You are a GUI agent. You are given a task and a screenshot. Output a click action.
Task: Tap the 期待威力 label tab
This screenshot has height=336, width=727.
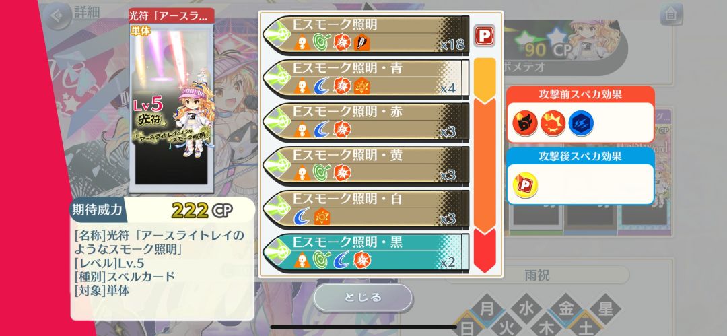pyautogui.click(x=98, y=210)
